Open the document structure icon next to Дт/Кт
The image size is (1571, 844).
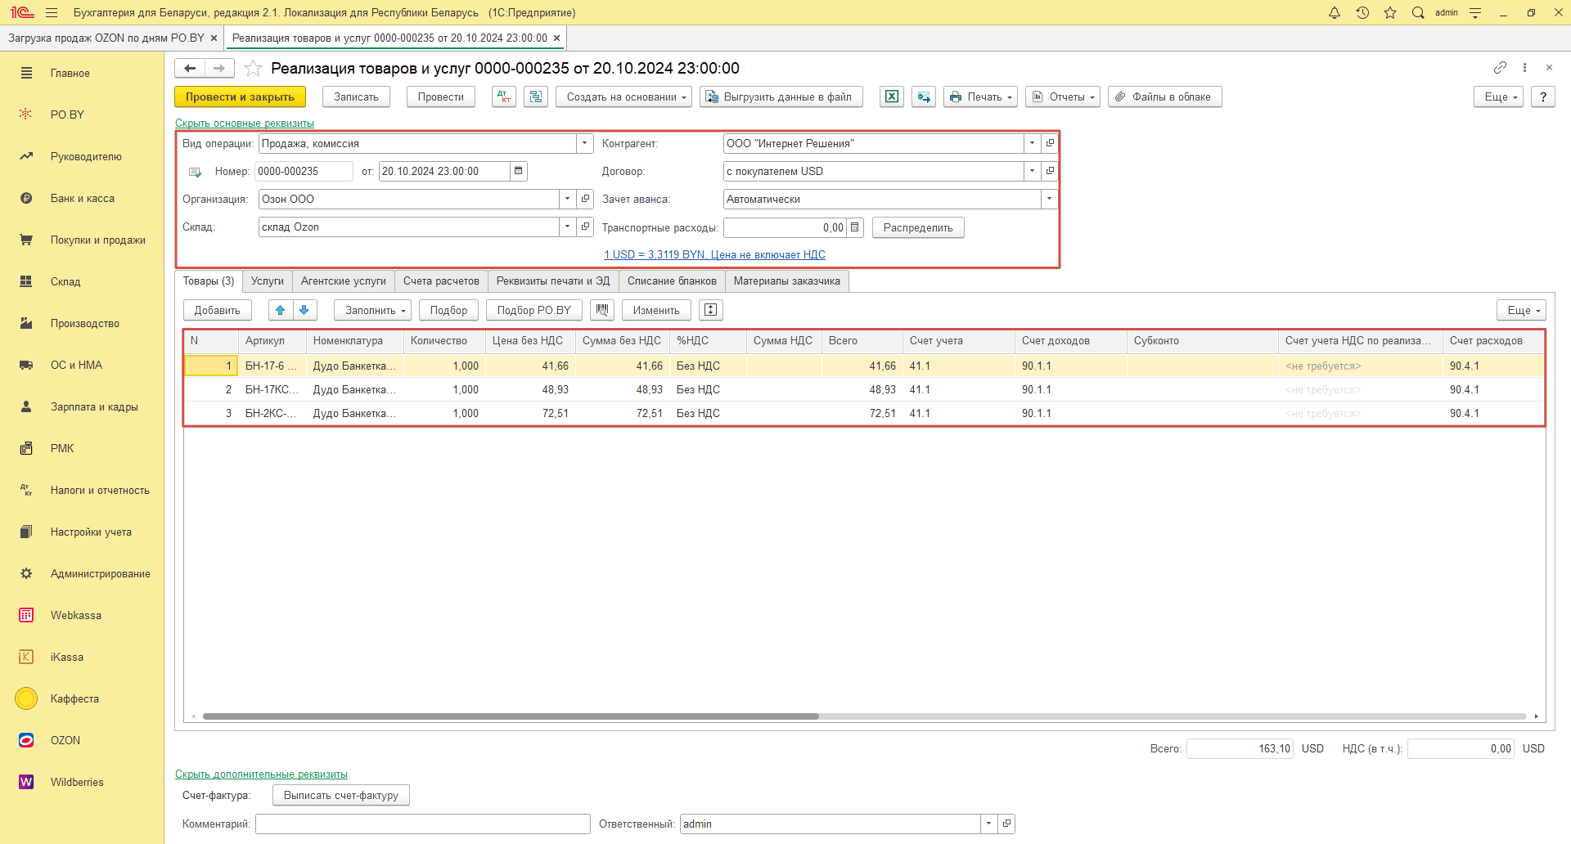pos(536,97)
